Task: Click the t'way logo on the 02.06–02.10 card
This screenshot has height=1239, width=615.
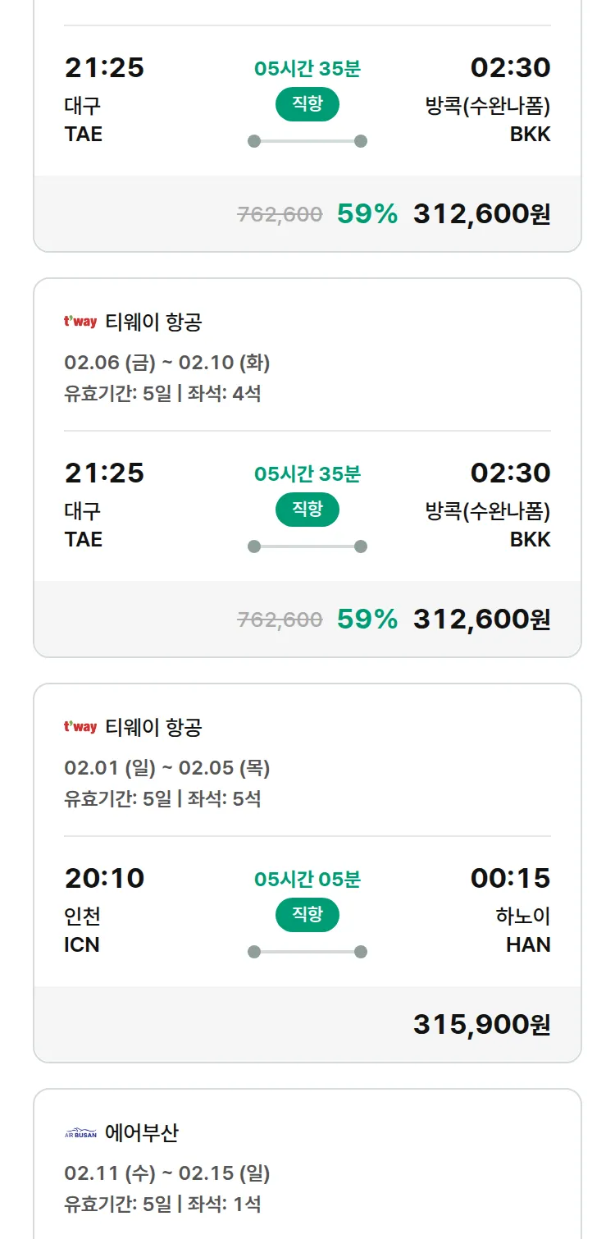Action: (x=80, y=322)
